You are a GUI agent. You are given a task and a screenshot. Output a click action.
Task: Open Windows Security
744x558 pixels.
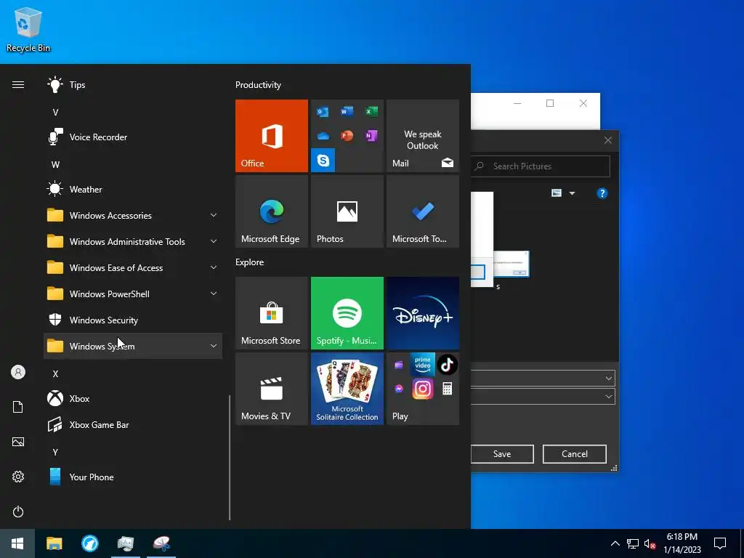pos(133,320)
